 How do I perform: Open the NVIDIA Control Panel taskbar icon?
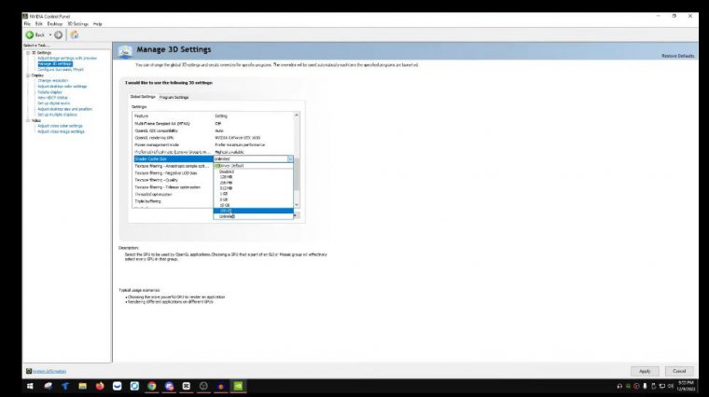coord(237,386)
